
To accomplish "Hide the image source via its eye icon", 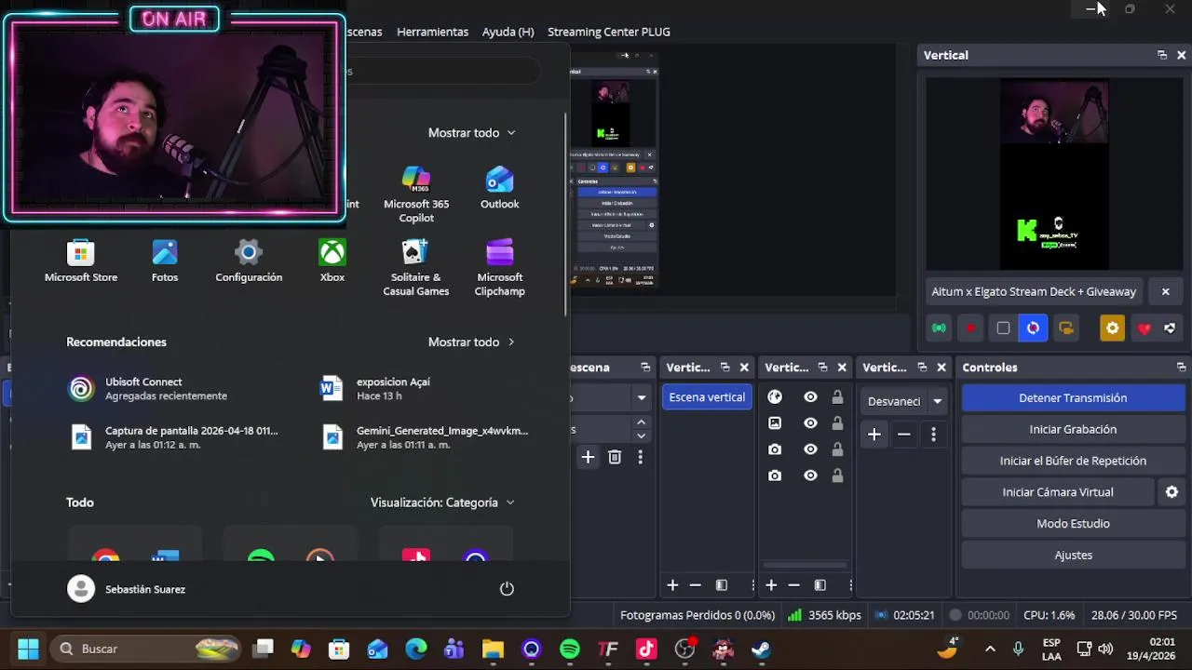I will [810, 422].
